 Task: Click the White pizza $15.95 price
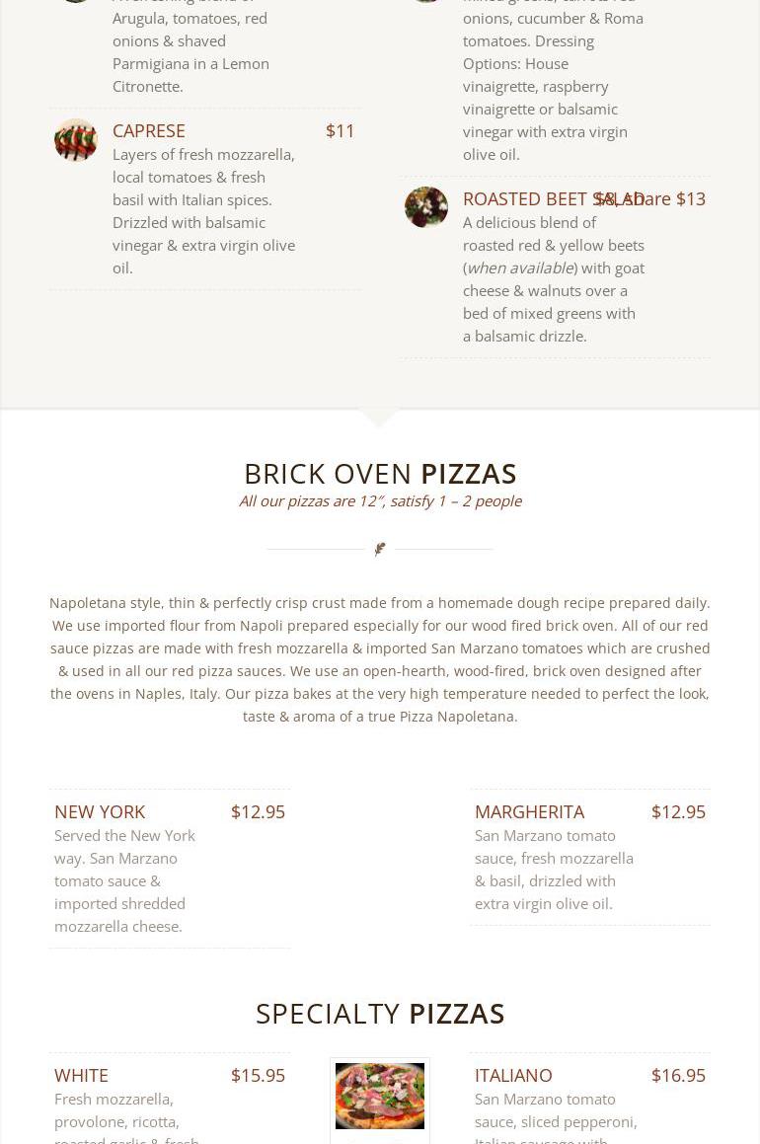click(x=258, y=1075)
